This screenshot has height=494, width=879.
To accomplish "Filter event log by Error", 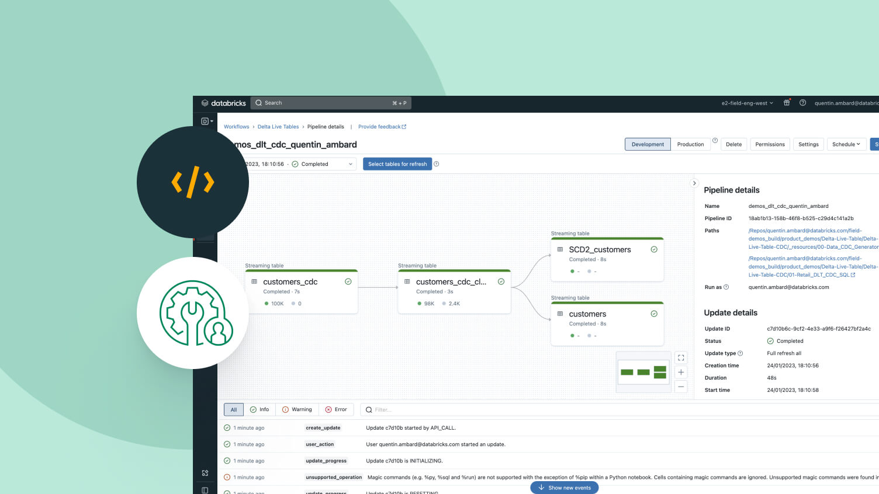I will pyautogui.click(x=336, y=409).
